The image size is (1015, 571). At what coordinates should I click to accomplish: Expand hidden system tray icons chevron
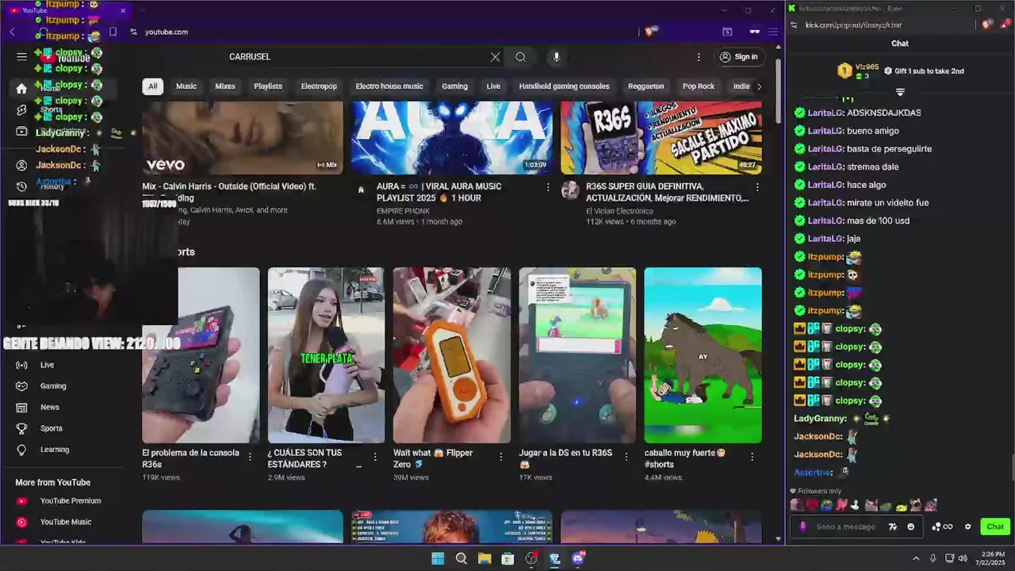916,558
